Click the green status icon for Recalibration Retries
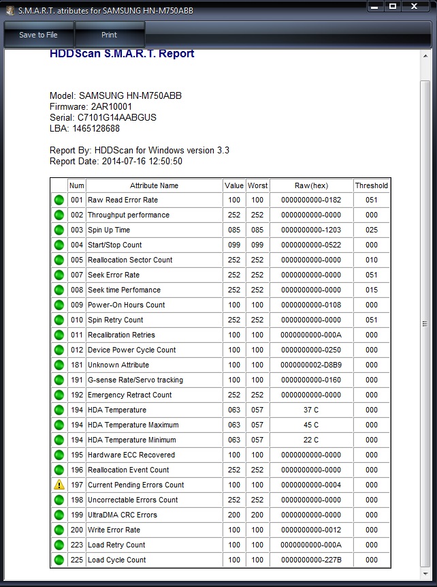The image size is (437, 587). pos(59,335)
